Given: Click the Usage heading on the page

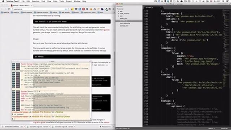Looking at the screenshot, I should point(36,39).
